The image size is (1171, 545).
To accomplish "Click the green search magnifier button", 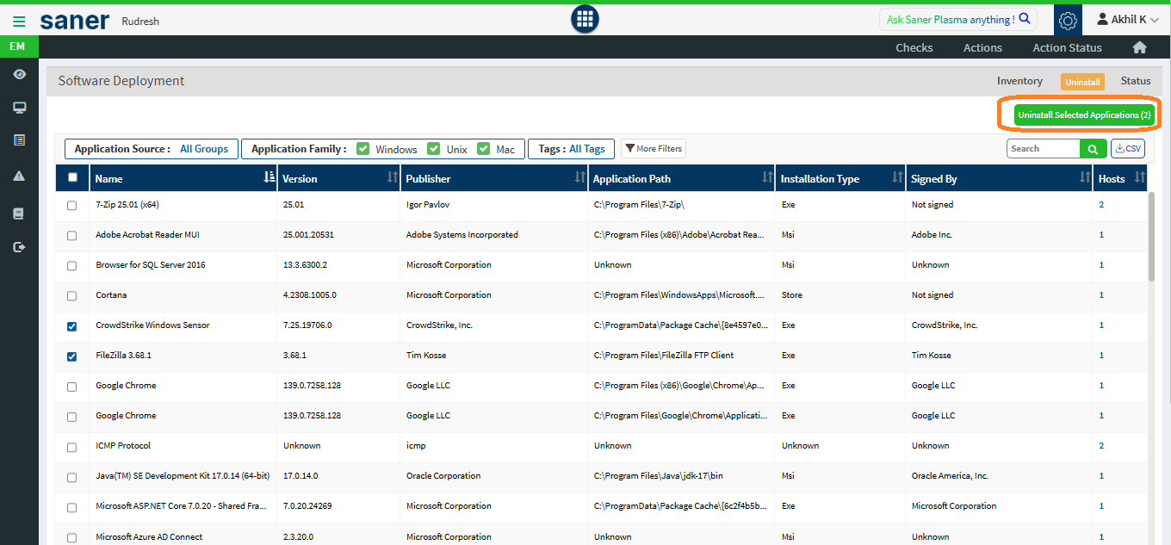I will coord(1093,149).
